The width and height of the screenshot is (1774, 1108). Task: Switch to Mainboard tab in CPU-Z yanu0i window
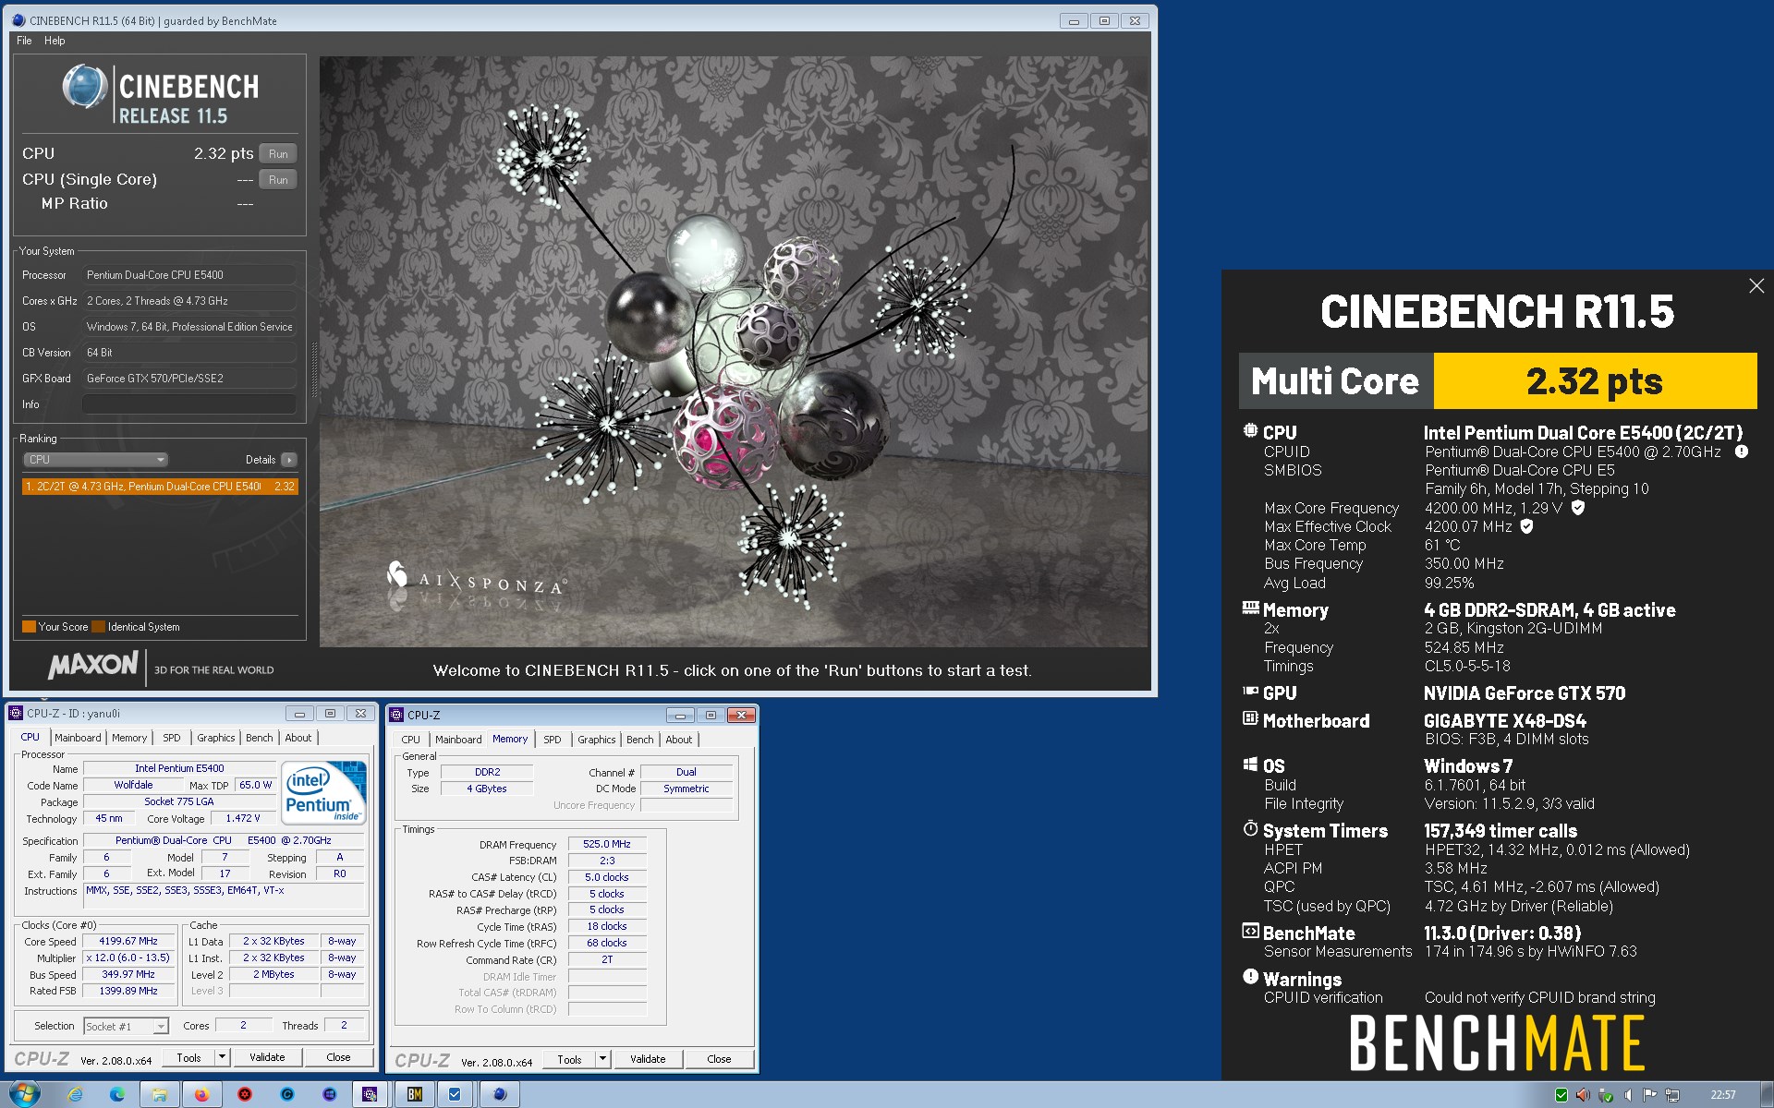(78, 738)
